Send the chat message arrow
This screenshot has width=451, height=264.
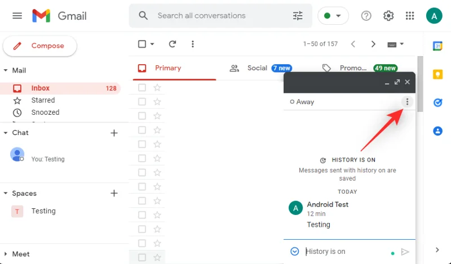[x=405, y=252]
